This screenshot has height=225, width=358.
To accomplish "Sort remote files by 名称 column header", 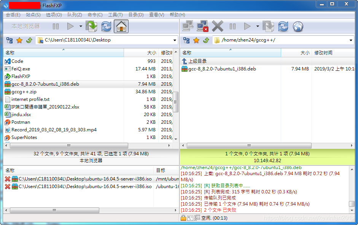I will [x=231, y=53].
